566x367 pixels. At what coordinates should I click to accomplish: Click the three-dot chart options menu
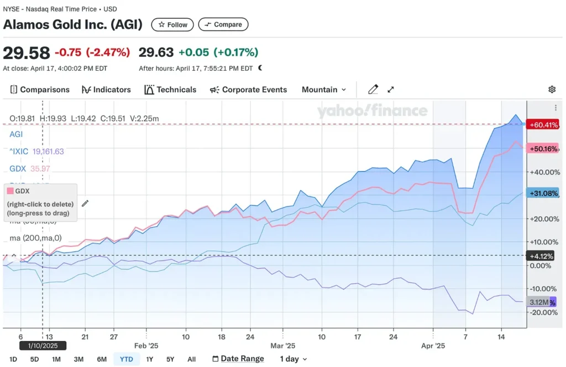(555, 108)
